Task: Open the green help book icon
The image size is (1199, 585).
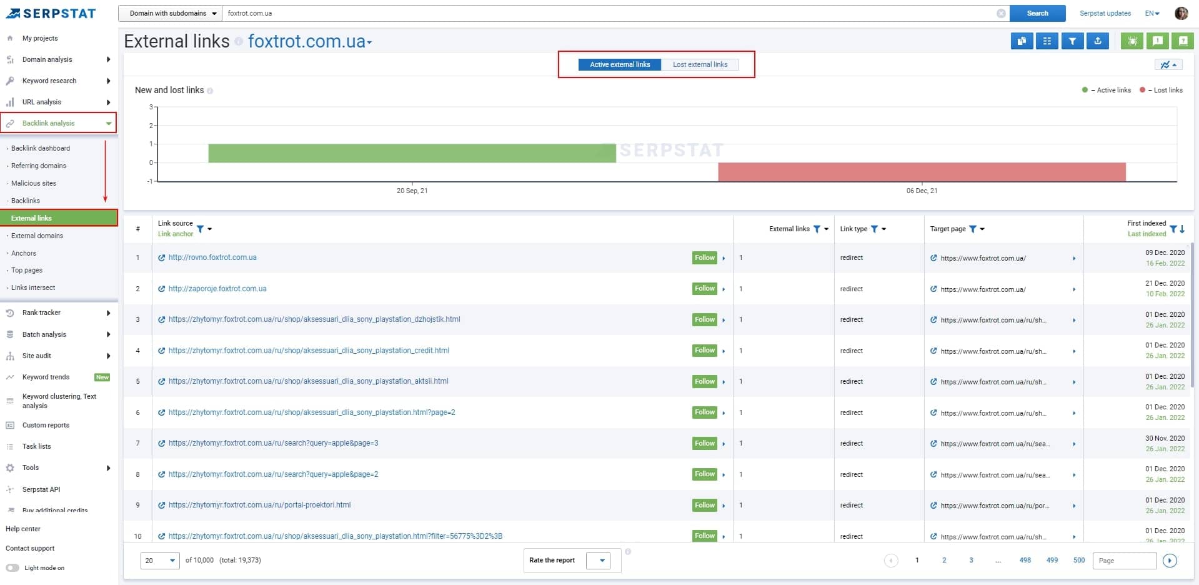Action: coord(1183,41)
